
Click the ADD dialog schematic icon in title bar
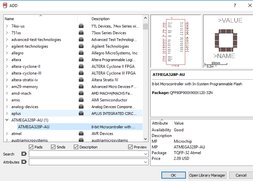click(x=5, y=5)
